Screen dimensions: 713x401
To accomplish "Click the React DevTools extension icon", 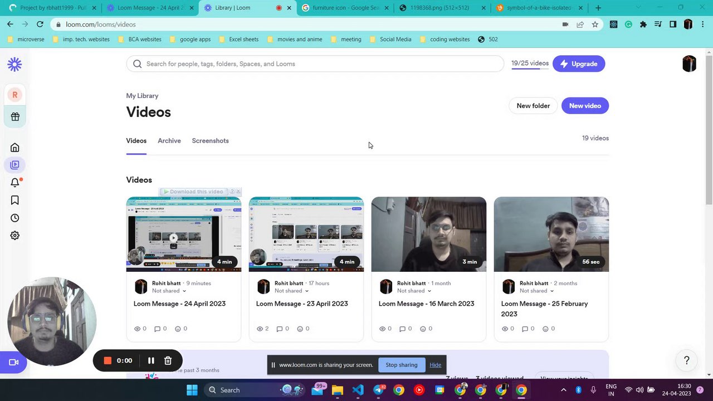I will click(614, 25).
